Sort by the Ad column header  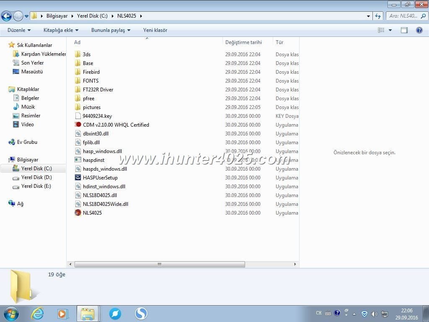pyautogui.click(x=77, y=42)
